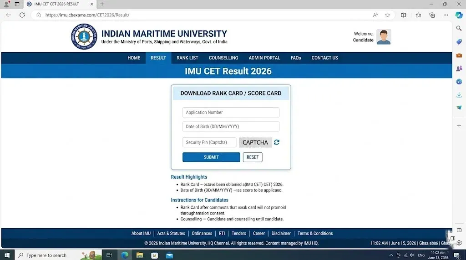Add page to favorites star
The width and height of the screenshot is (466, 260).
click(388, 15)
